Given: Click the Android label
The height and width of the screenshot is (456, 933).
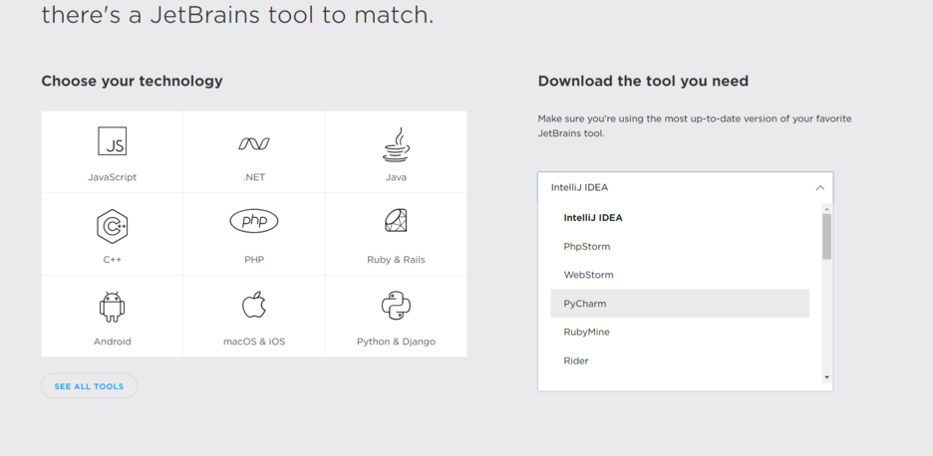Looking at the screenshot, I should [112, 342].
